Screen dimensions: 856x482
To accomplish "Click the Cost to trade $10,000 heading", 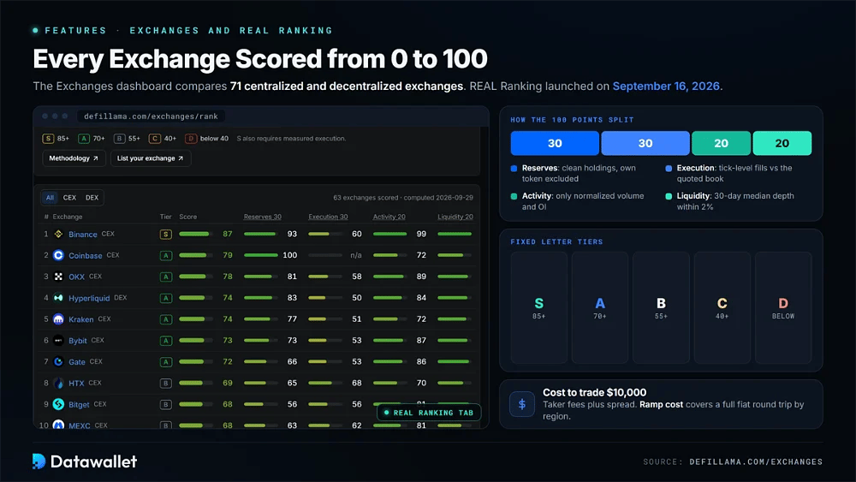I will [x=595, y=392].
